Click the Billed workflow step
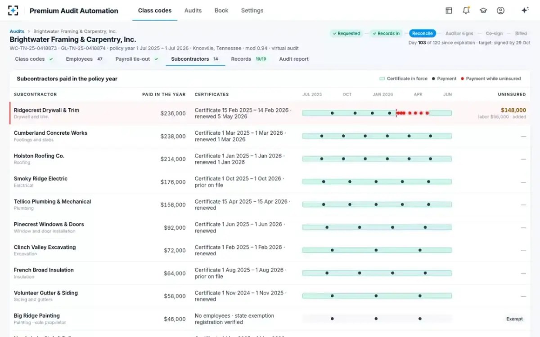540x337 pixels. [521, 33]
